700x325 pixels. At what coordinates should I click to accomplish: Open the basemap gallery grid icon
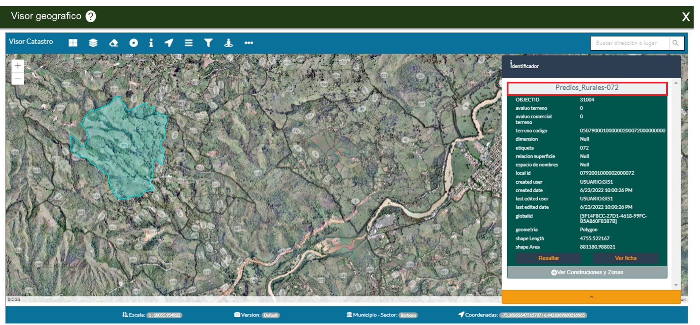click(73, 43)
